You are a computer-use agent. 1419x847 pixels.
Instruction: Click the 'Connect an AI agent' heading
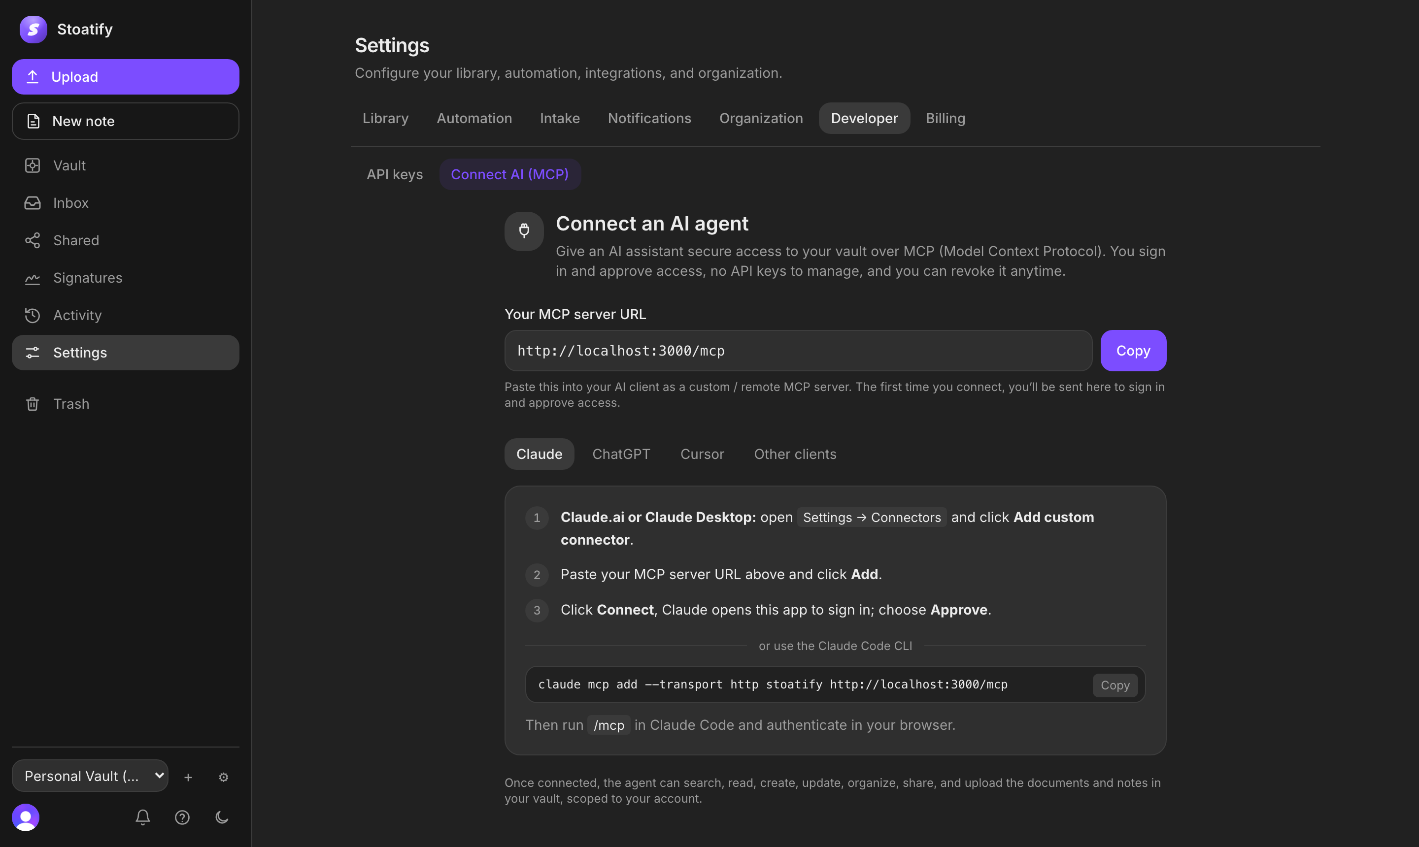(651, 223)
